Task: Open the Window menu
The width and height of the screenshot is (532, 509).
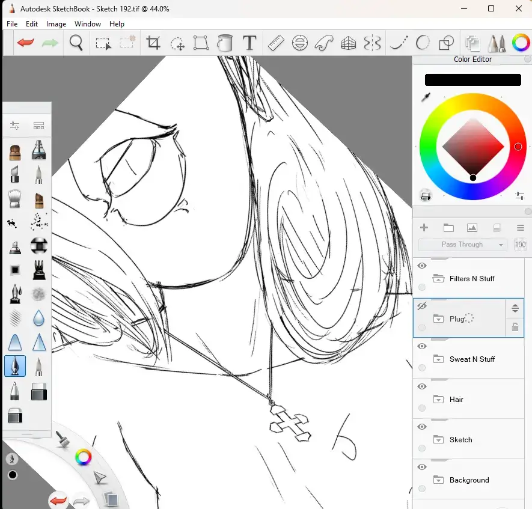Action: (x=88, y=24)
